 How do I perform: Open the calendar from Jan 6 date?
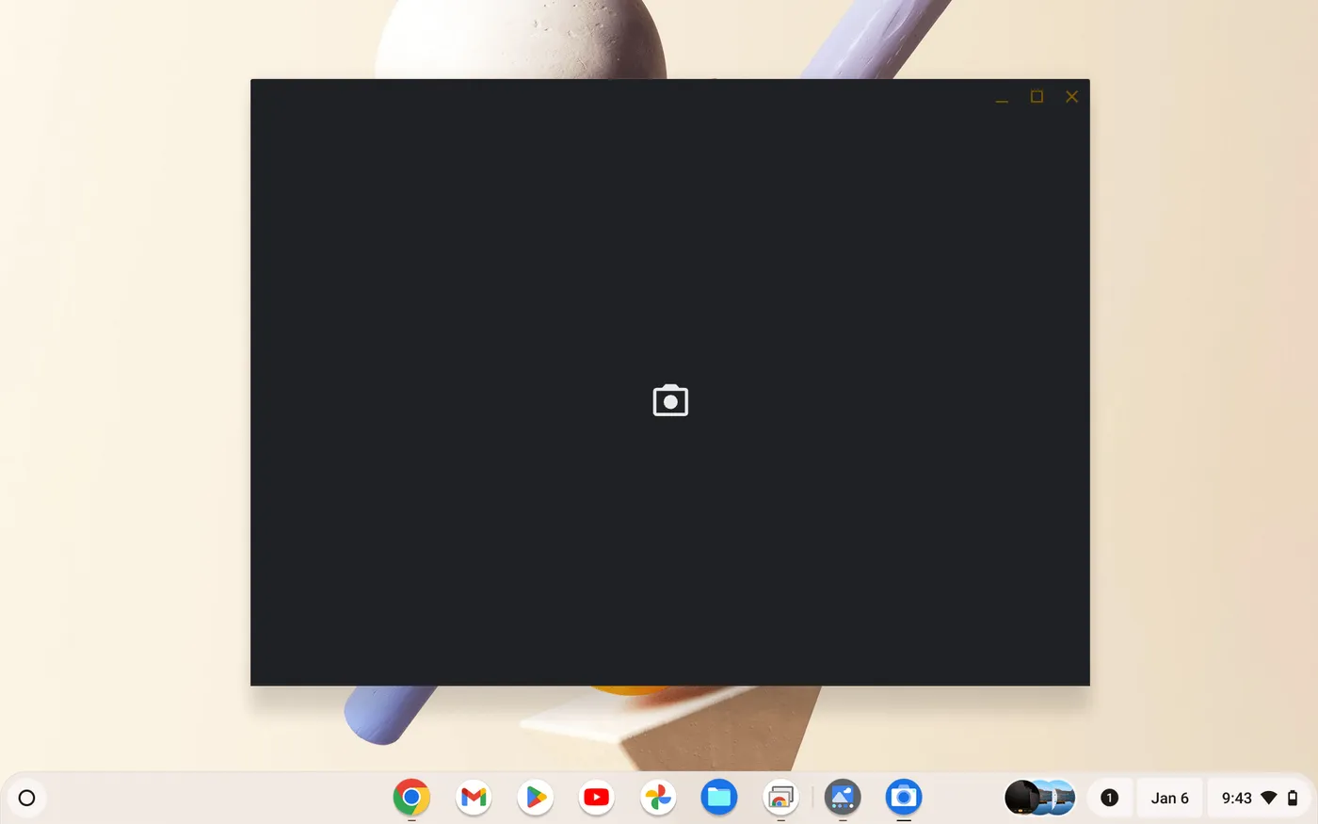point(1169,798)
